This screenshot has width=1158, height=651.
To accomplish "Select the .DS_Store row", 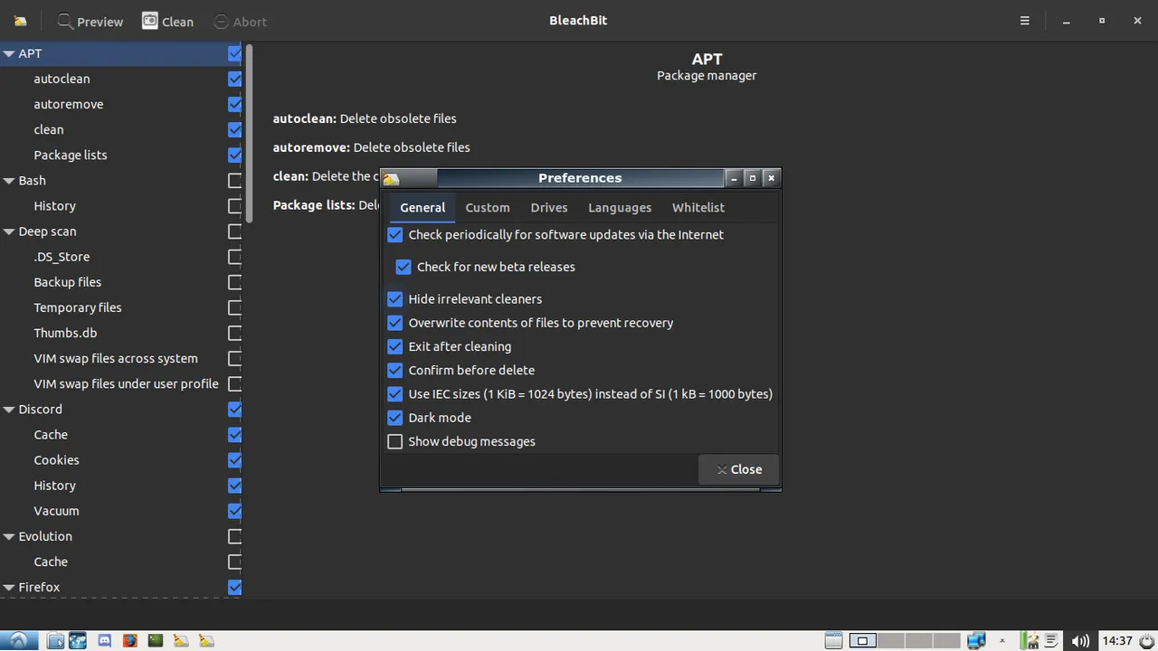I will 122,257.
